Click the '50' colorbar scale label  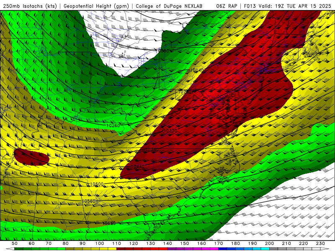(x=15, y=243)
